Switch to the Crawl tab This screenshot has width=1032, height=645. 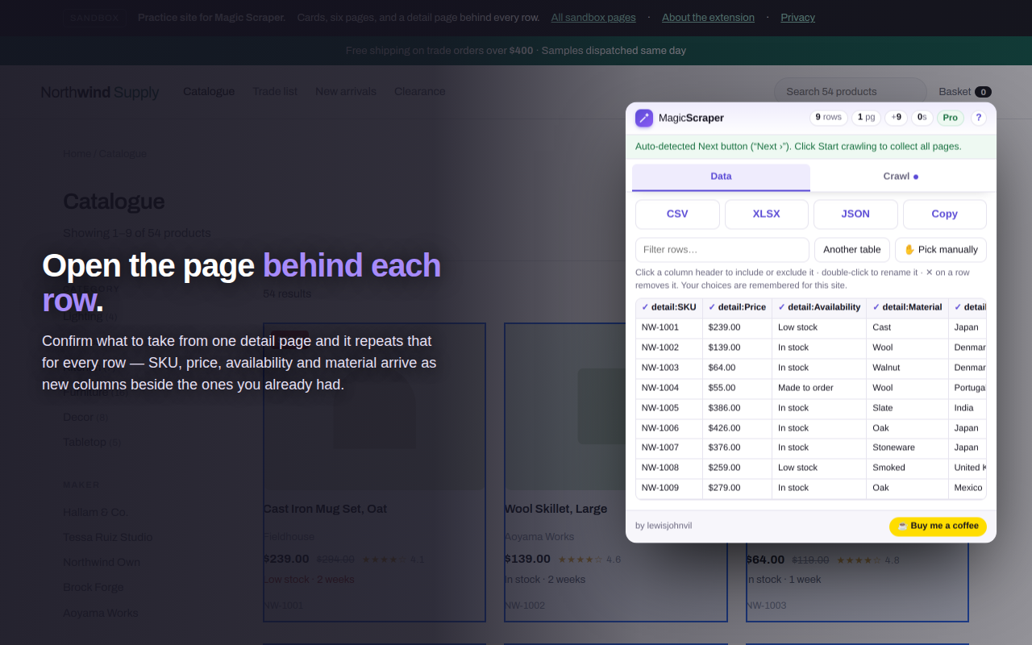[900, 177]
